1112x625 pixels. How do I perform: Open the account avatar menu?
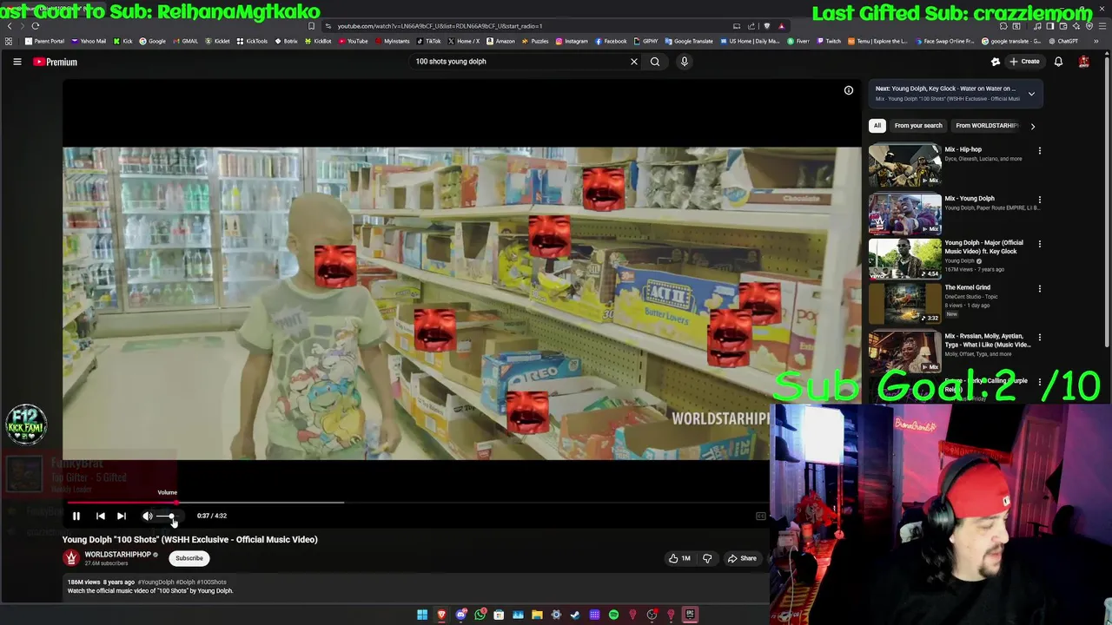tap(1084, 62)
